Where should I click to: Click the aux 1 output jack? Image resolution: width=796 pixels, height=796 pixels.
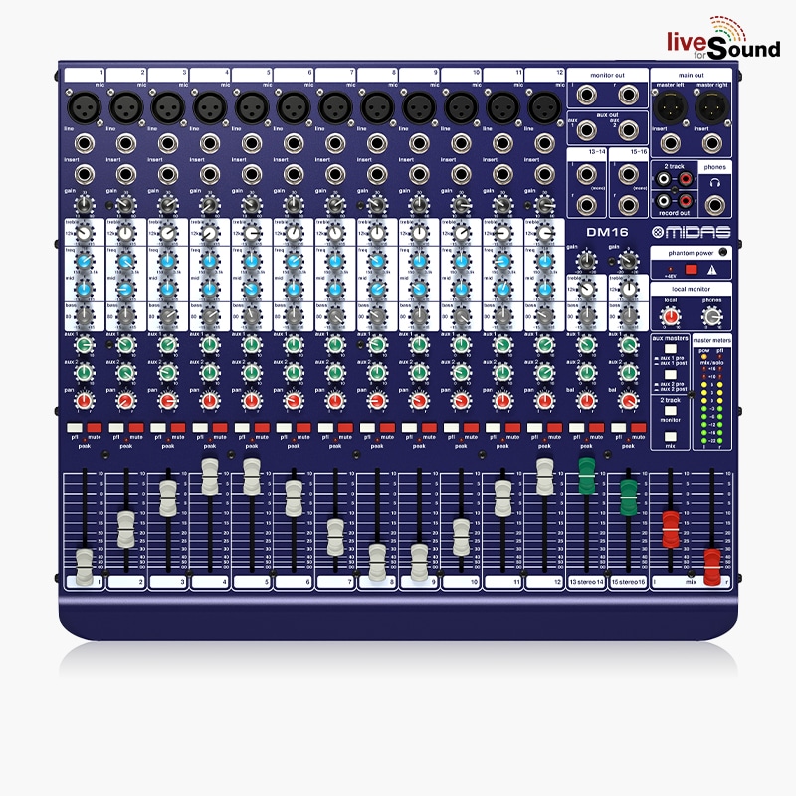[x=586, y=130]
